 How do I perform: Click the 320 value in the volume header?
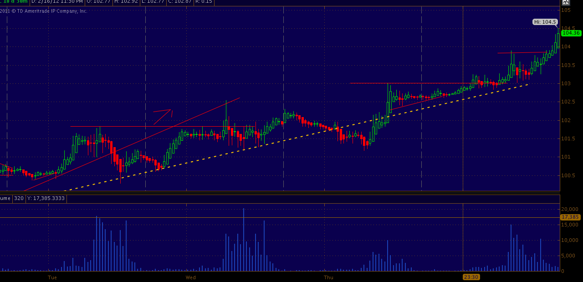pyautogui.click(x=19, y=198)
